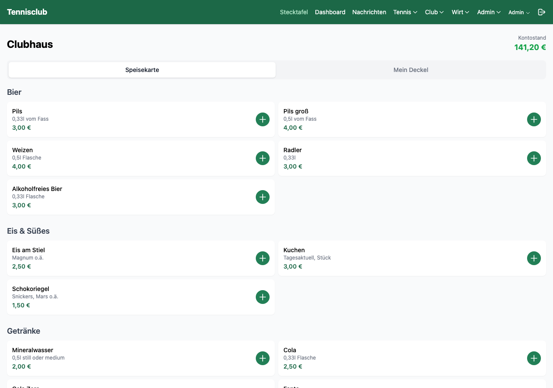Switch to the Mein Deckel tab

410,70
